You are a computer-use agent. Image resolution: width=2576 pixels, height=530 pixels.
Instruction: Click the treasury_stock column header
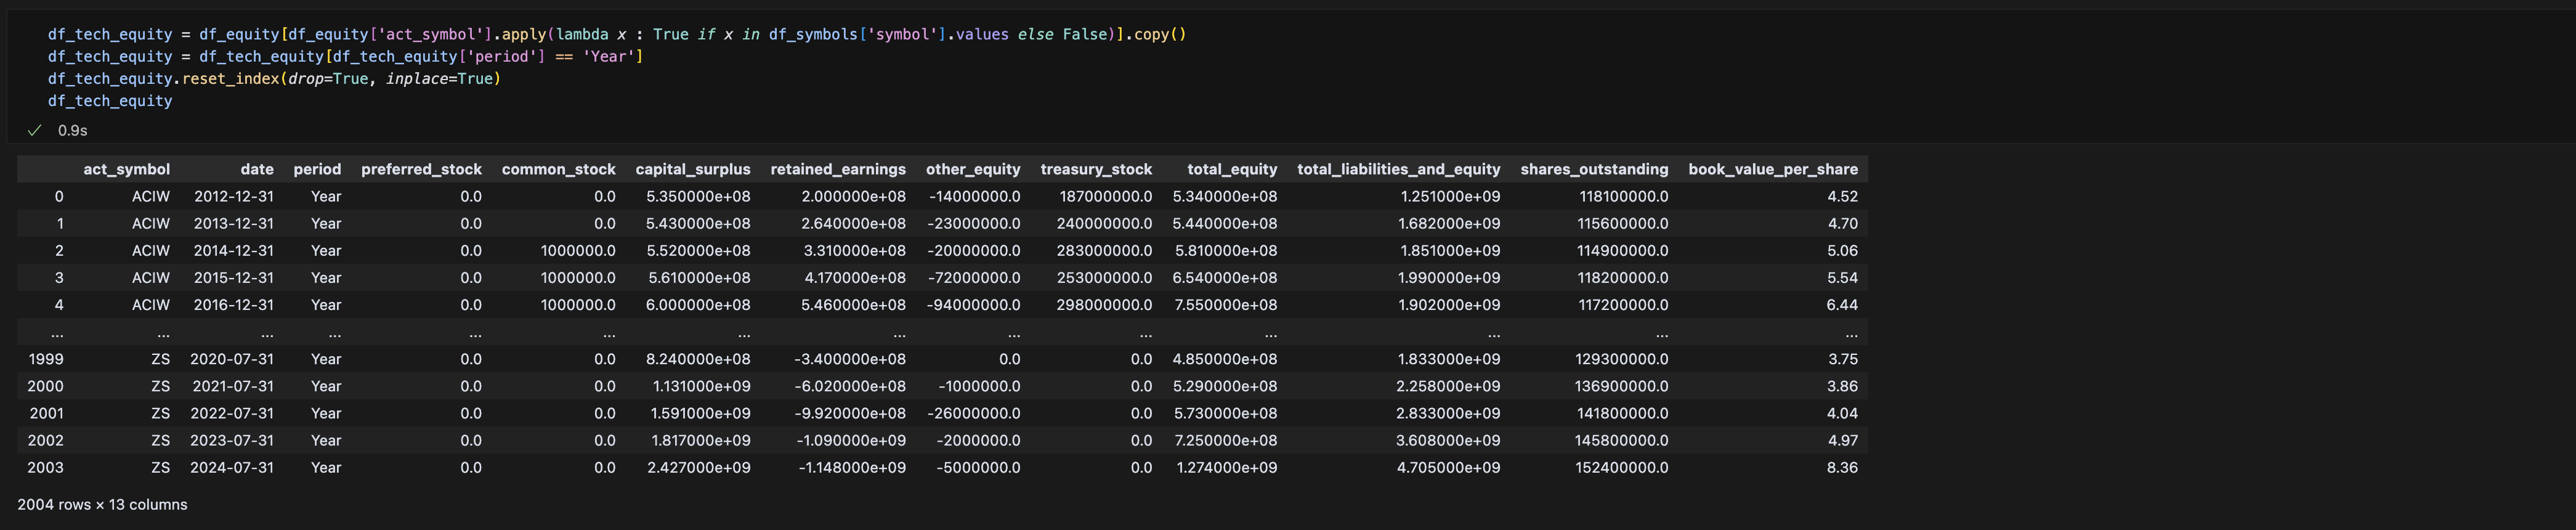coord(1096,169)
